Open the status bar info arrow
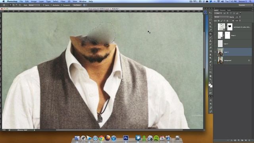The image size is (254, 143). coord(35,130)
